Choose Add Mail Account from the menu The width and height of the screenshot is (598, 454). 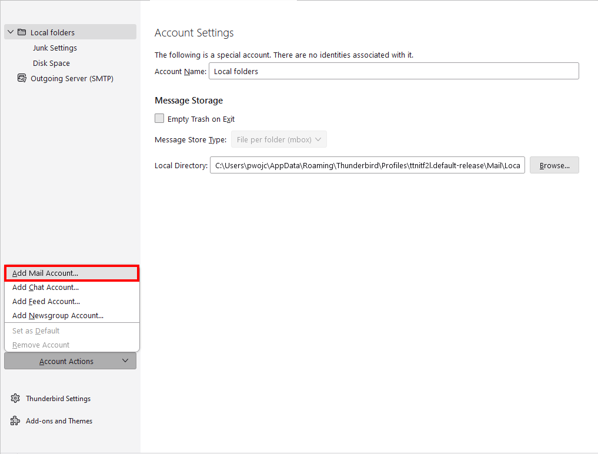(45, 273)
